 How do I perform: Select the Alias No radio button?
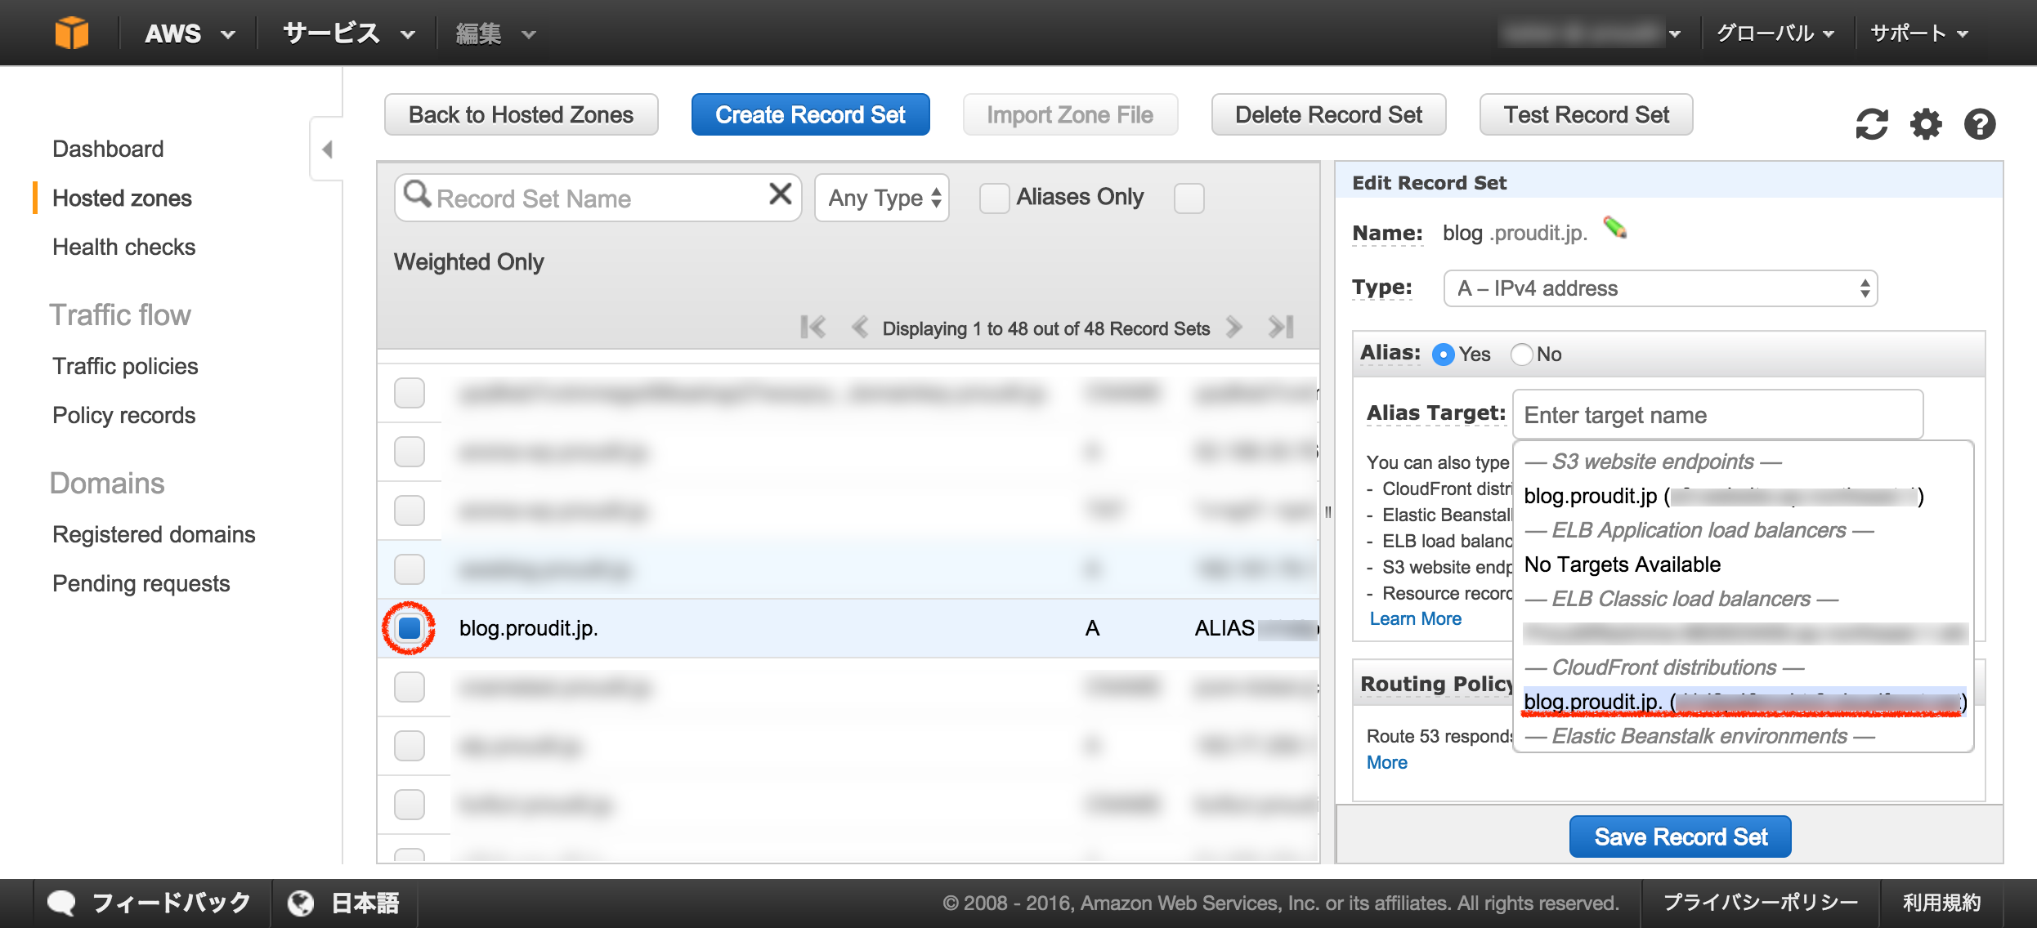[1521, 355]
